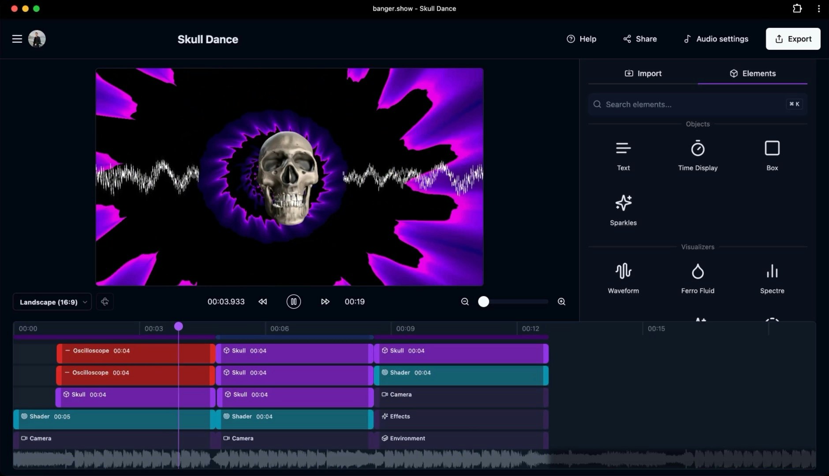Screen dimensions: 829x476
Task: Switch to the Import tab
Action: pos(643,74)
